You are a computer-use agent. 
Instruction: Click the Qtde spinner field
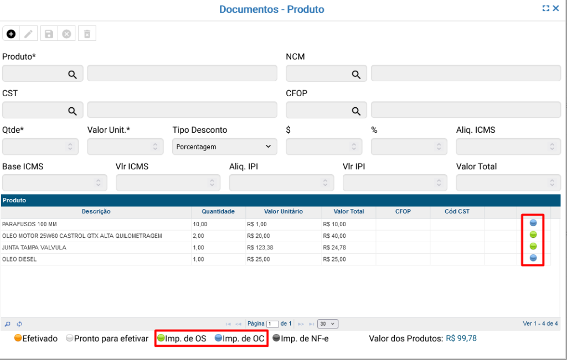40,147
